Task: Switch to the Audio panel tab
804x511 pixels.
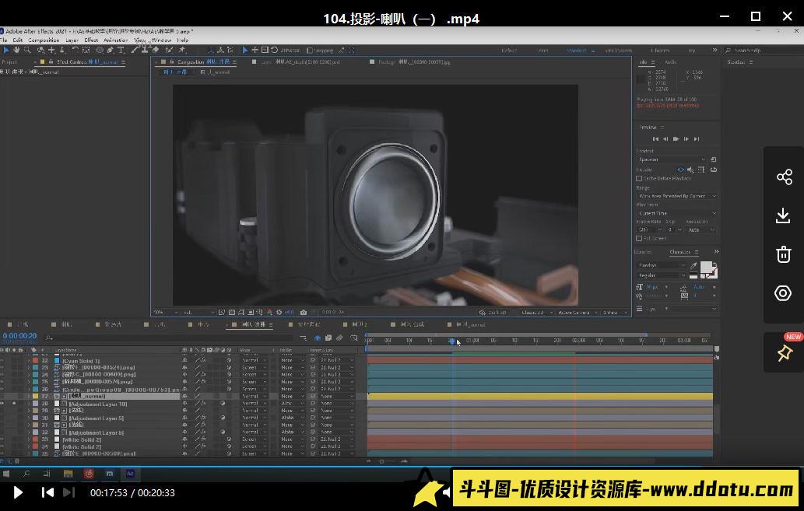Action: coord(670,62)
